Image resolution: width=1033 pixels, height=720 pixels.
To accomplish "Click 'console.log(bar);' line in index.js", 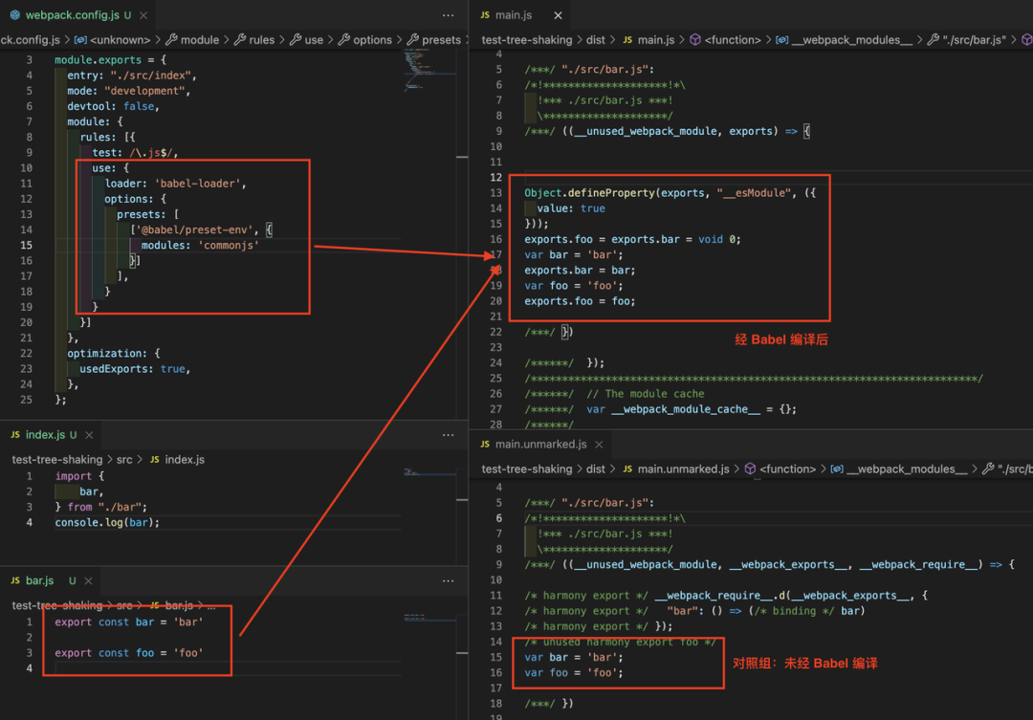I will 107,522.
